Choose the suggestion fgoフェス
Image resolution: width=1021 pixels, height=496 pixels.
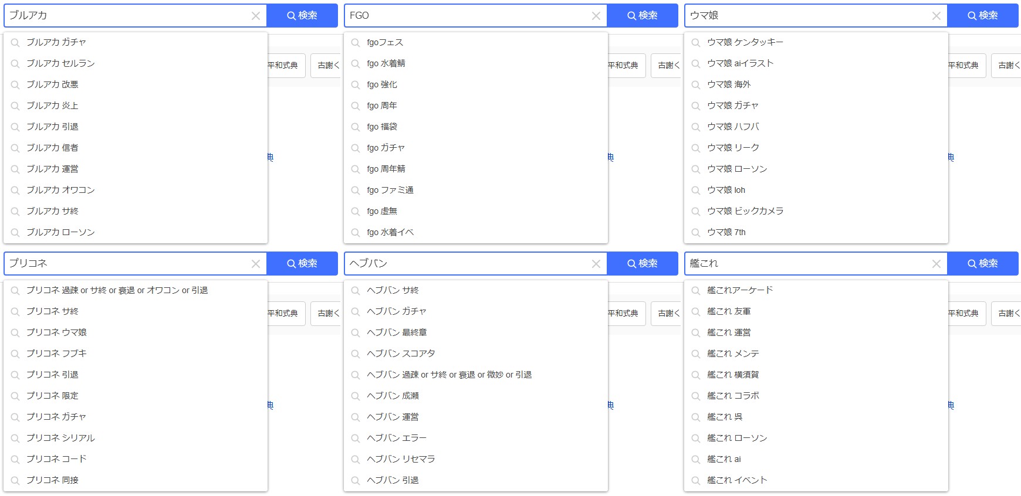point(476,42)
